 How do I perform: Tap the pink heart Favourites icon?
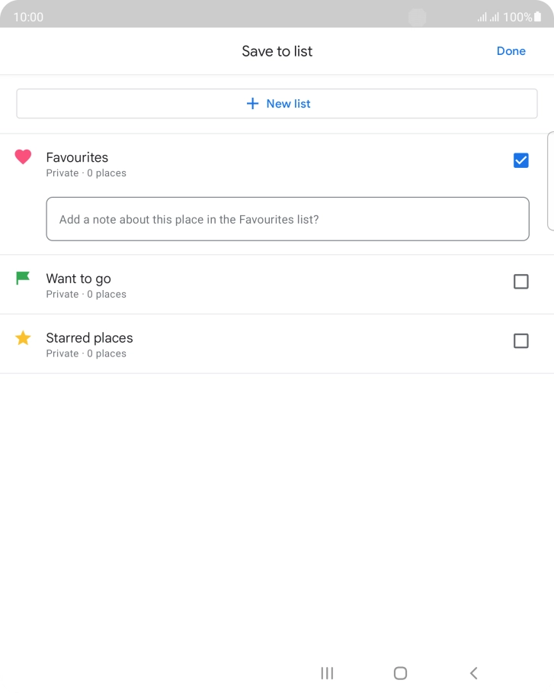[23, 157]
